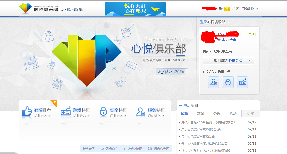Switch to the 新闻 tab
Viewport: 287px width, 154px height.
[201, 114]
